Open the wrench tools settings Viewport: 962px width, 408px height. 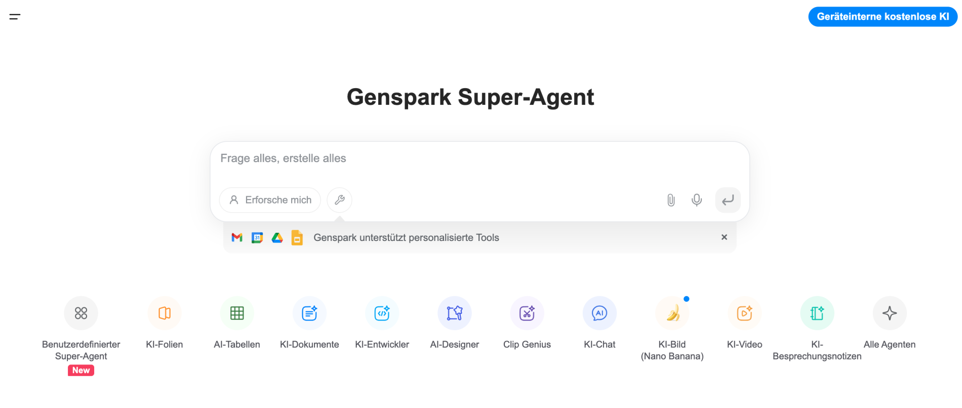[x=339, y=200]
